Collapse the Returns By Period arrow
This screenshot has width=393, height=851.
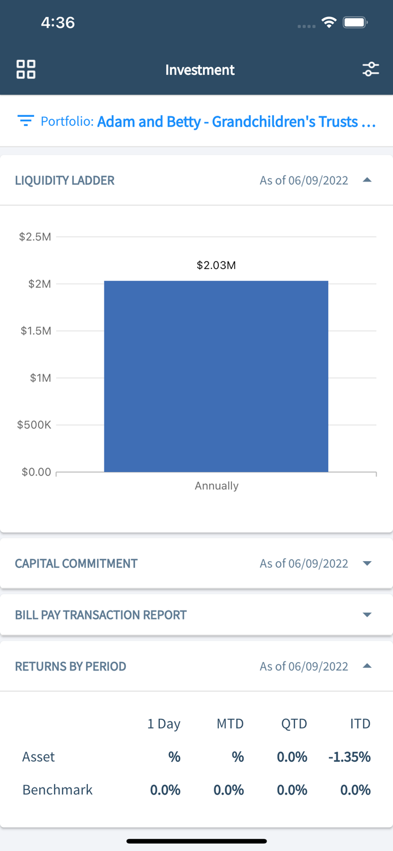pyautogui.click(x=367, y=666)
